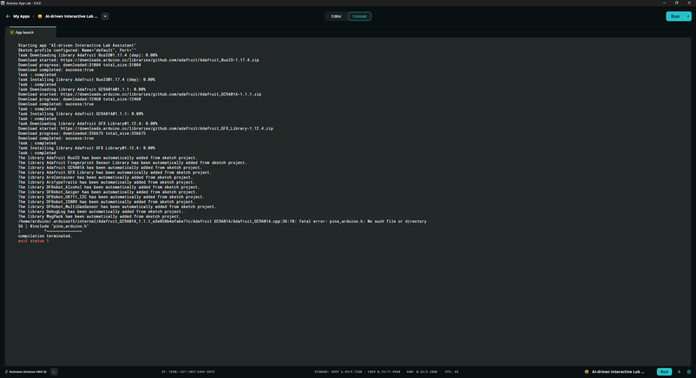Click the STORAGE usage readout
Viewport: 696px width, 378px height.
(357, 372)
